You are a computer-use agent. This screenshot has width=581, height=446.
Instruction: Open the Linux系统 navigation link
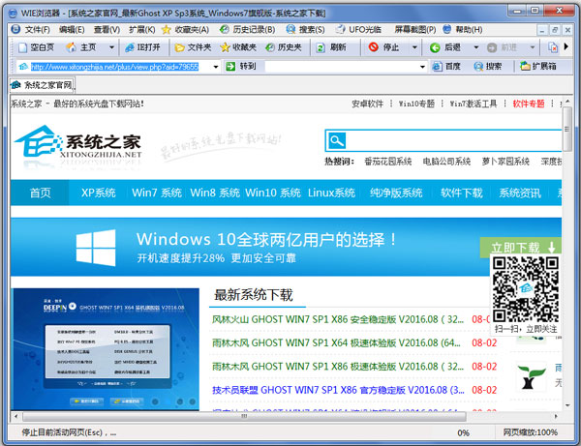pos(331,193)
